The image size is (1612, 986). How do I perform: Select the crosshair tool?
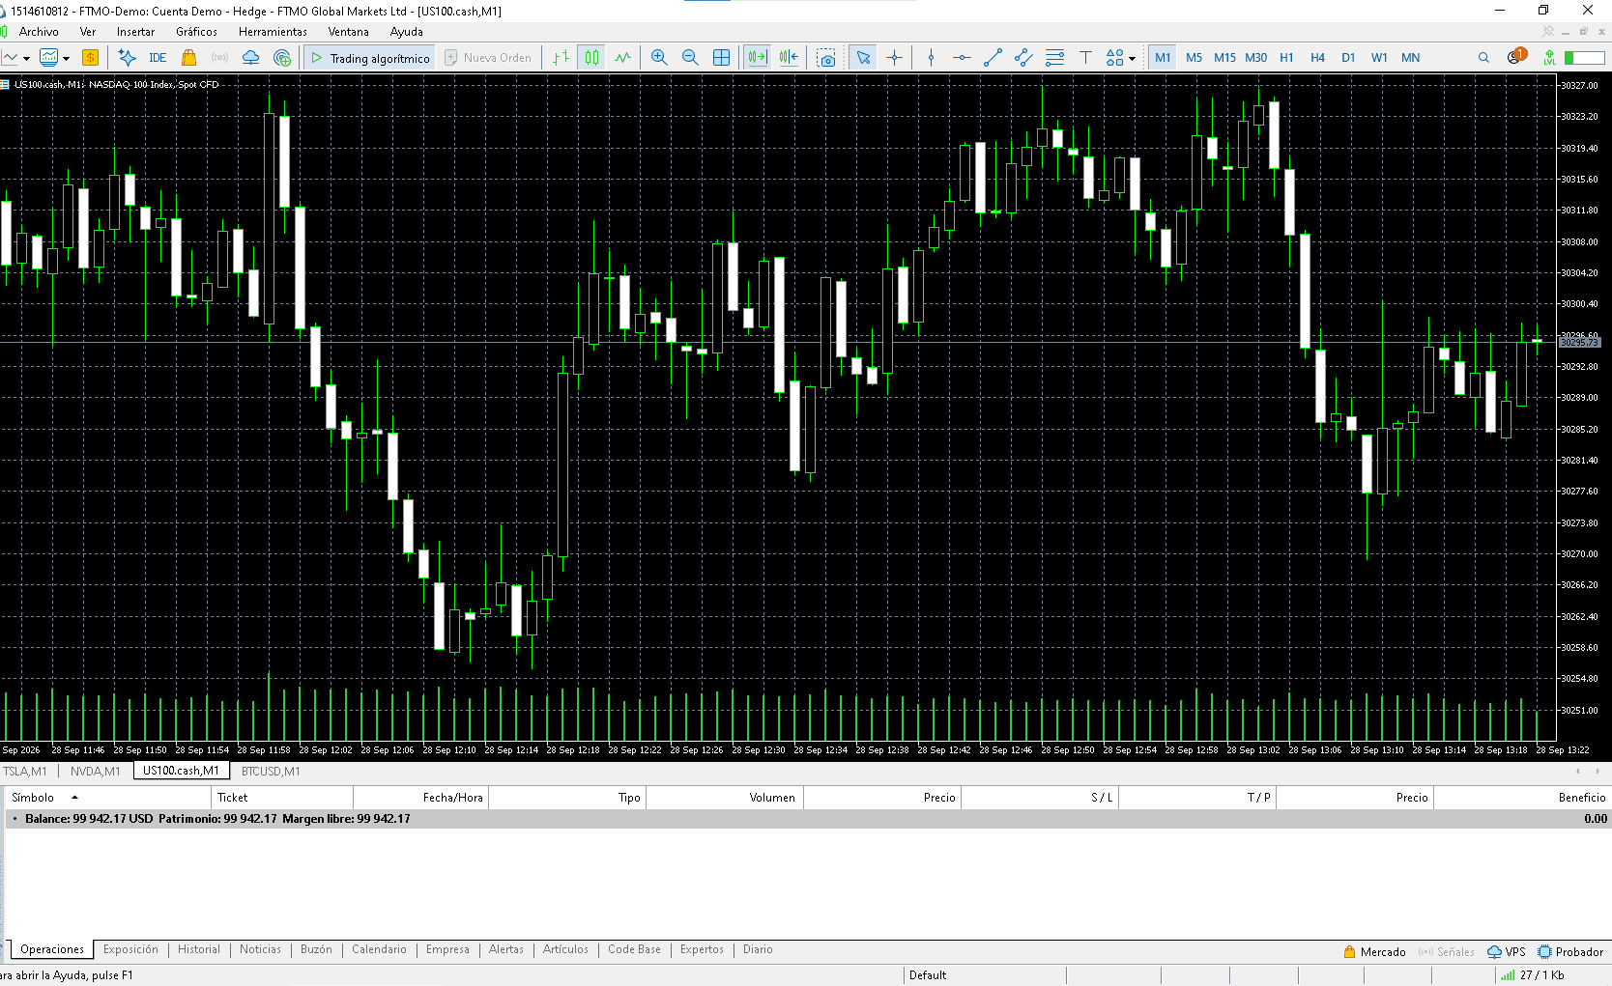click(894, 58)
